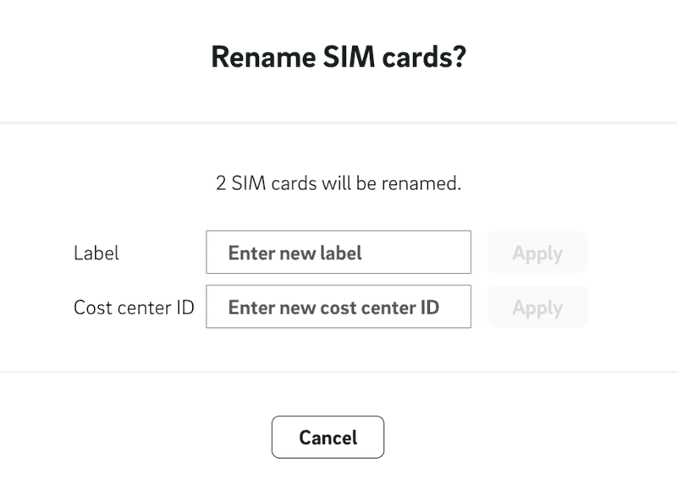The height and width of the screenshot is (490, 677).
Task: Click the upper Apply button
Action: point(537,253)
